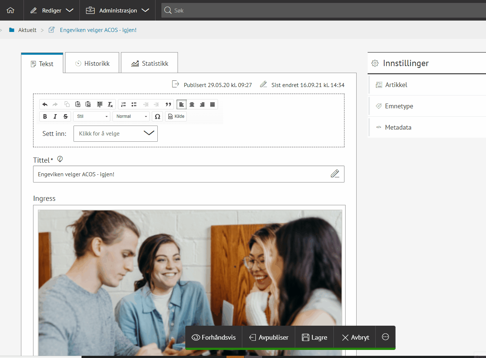The image size is (486, 358).
Task: Insert a numbered list
Action: tap(124, 105)
